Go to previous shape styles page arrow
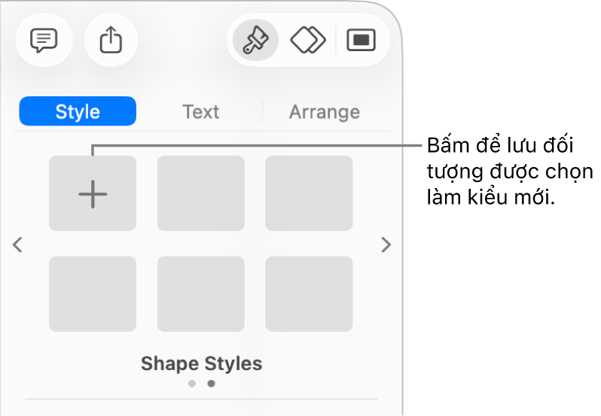 pos(18,244)
